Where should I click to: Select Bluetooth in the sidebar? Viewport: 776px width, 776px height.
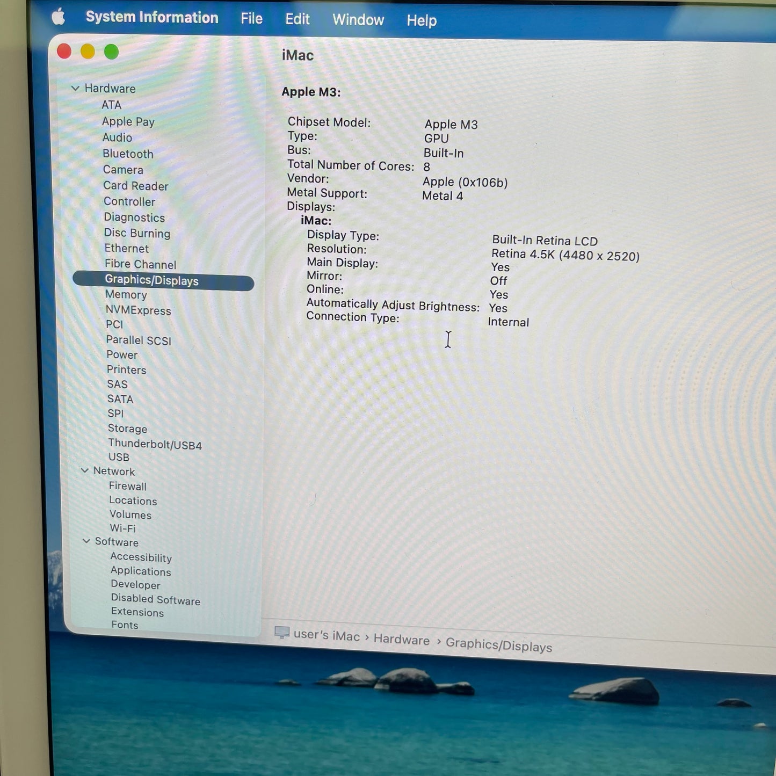[128, 154]
